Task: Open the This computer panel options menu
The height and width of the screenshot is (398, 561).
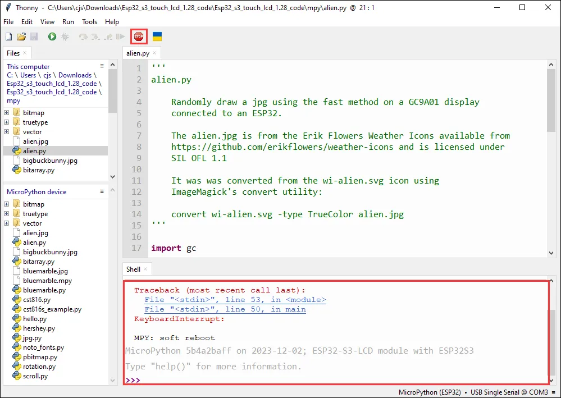Action: [x=102, y=66]
